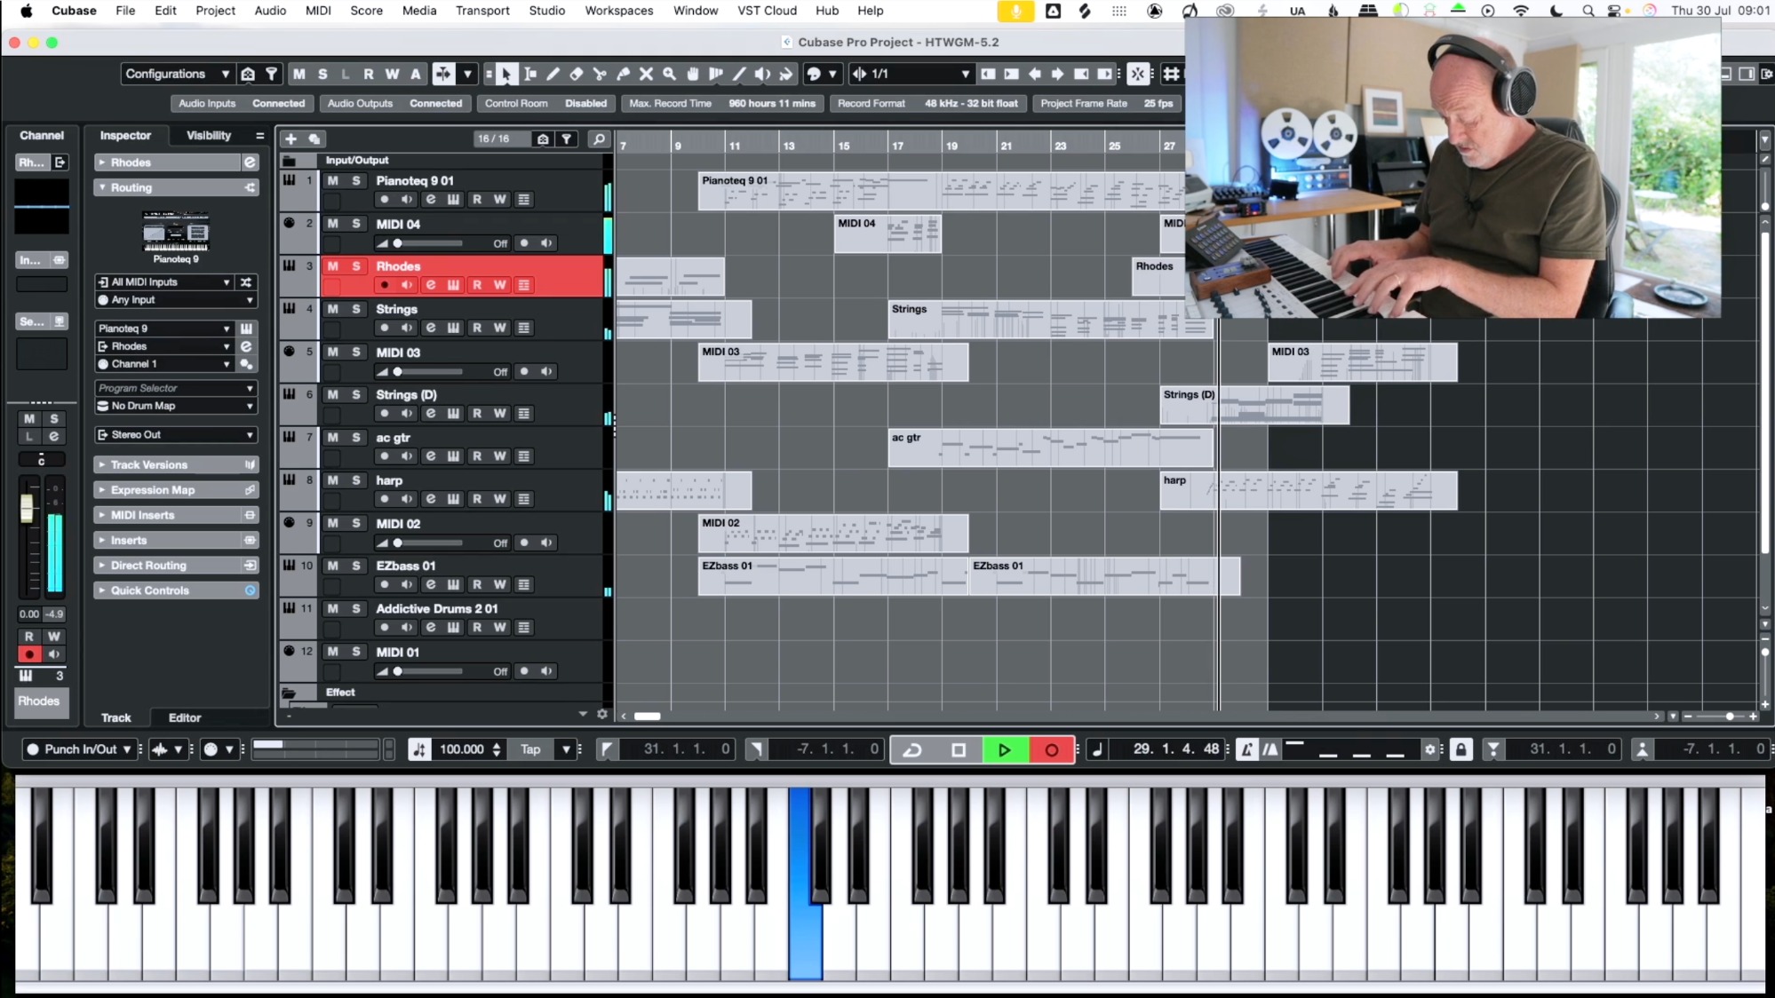Image resolution: width=1775 pixels, height=998 pixels.
Task: Select the EZbass 01 MIDI clip at bar 19
Action: 1104,576
